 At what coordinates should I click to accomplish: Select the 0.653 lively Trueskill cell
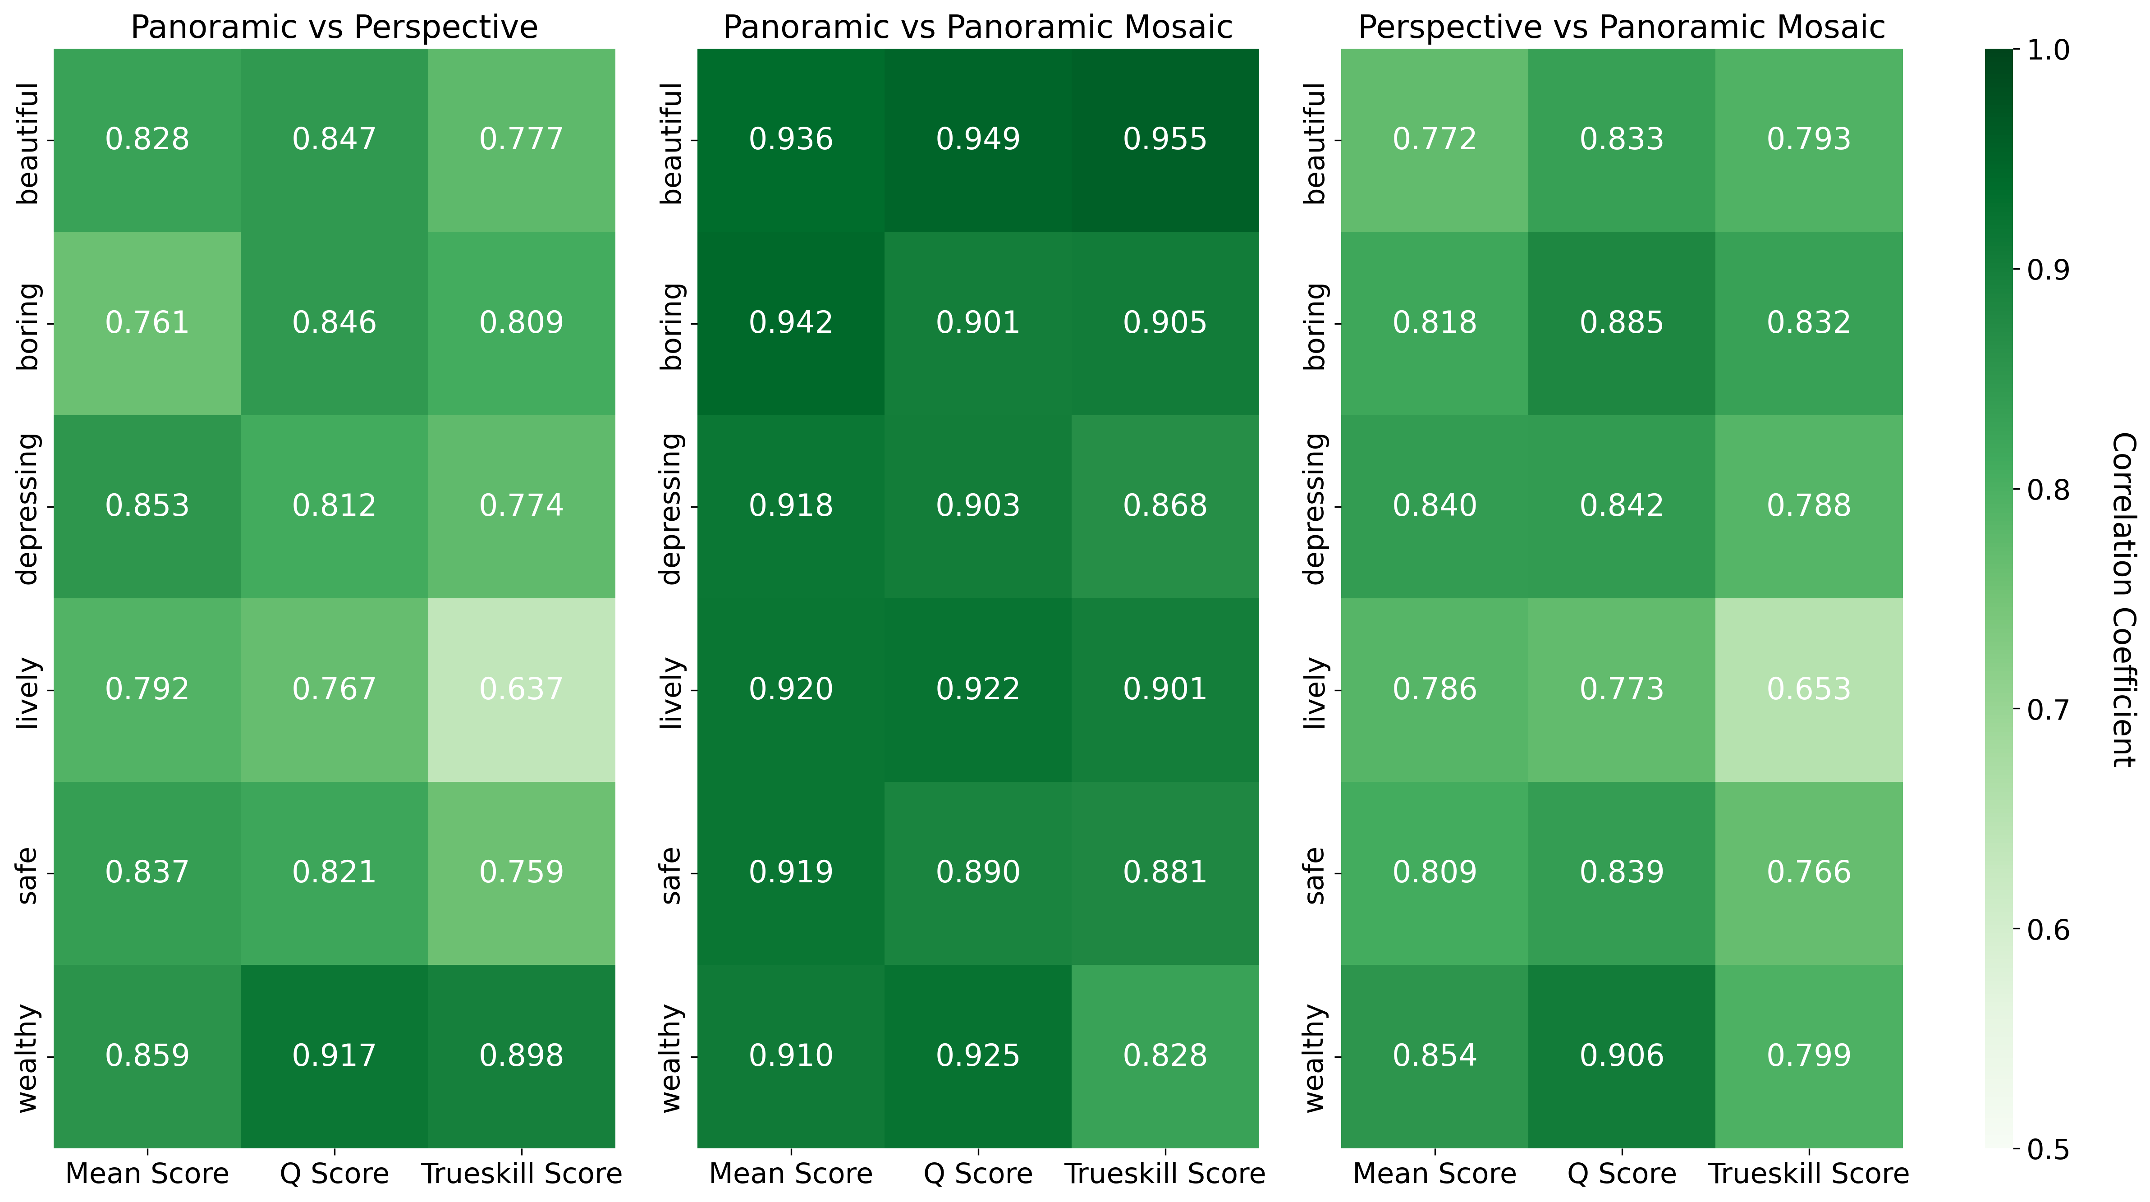click(1809, 689)
